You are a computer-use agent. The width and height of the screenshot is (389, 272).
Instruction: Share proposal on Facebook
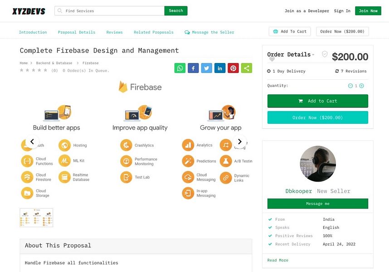(x=193, y=68)
